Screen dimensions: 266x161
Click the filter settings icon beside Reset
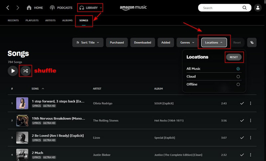252,42
